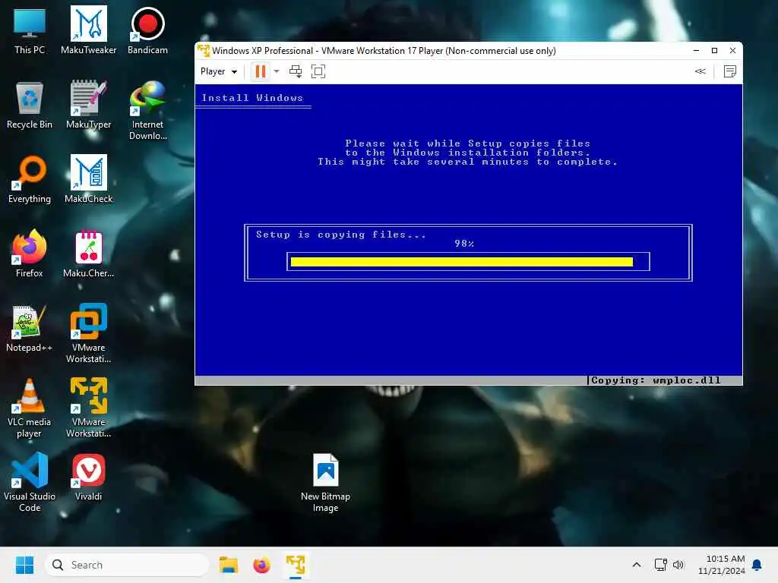Open the notifications bell icon
Viewport: 778px width, 583px height.
[x=757, y=565]
